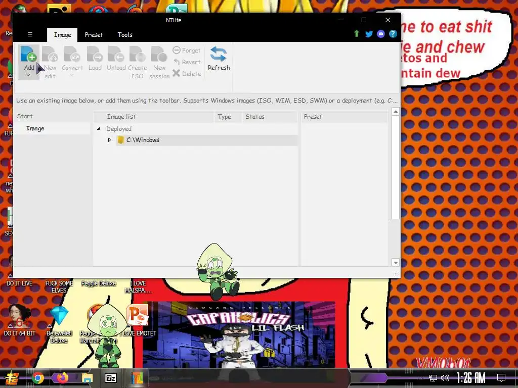Click the Revert button
Viewport: 518px width, 388px height.
[x=187, y=62]
